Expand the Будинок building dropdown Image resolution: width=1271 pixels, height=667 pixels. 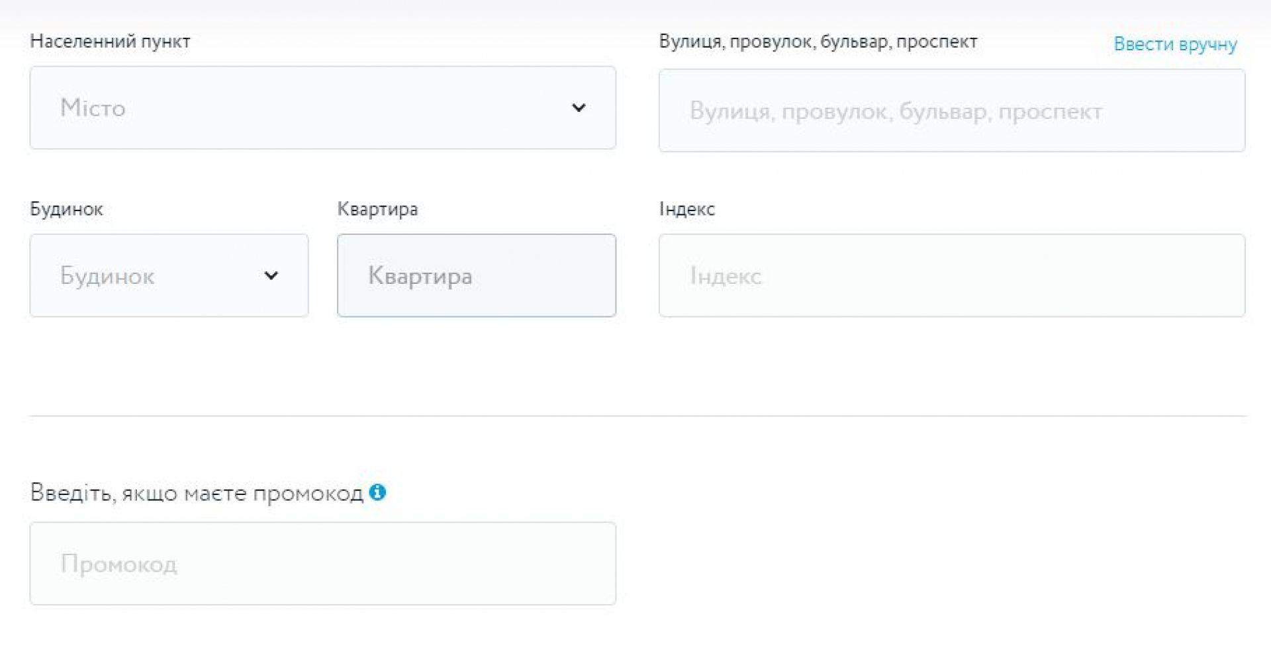[x=169, y=275]
